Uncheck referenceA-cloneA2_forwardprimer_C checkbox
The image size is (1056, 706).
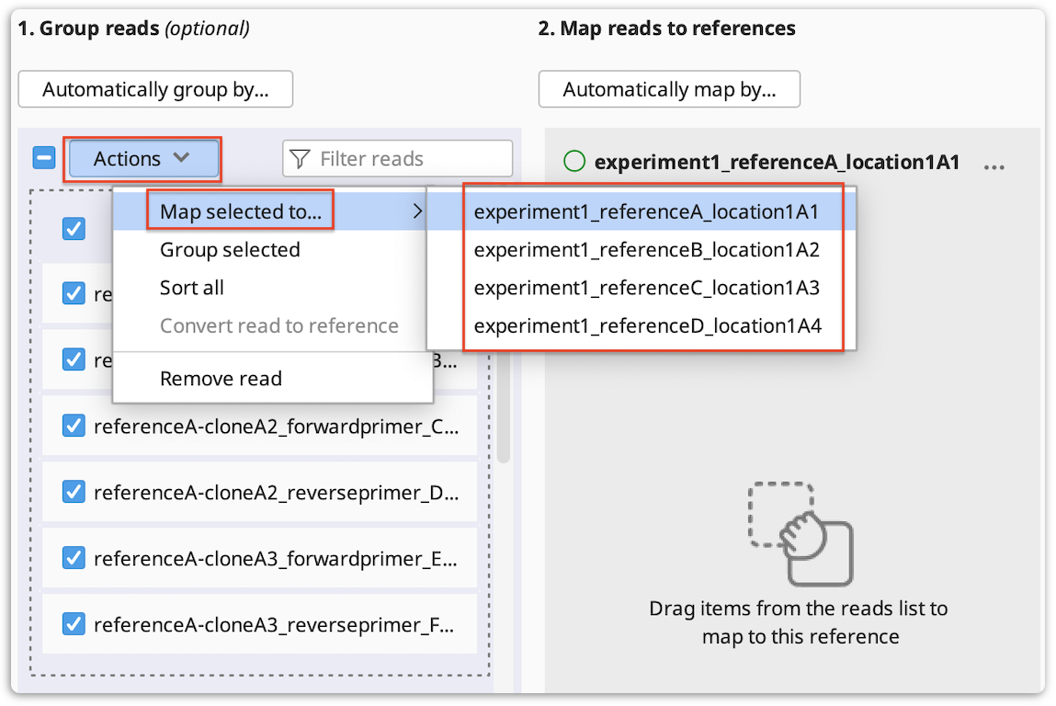[74, 426]
